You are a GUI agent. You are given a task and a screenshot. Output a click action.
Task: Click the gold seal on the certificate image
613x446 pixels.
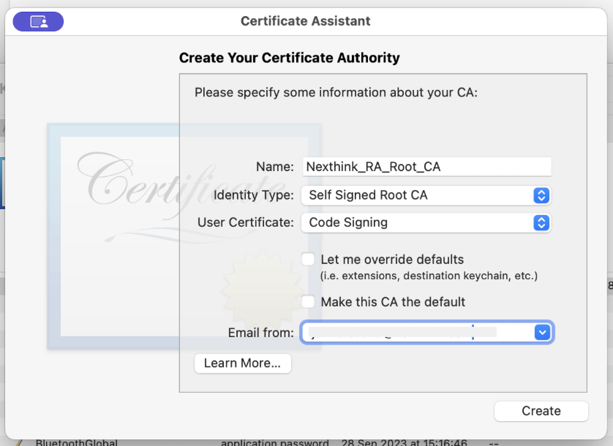pyautogui.click(x=262, y=289)
